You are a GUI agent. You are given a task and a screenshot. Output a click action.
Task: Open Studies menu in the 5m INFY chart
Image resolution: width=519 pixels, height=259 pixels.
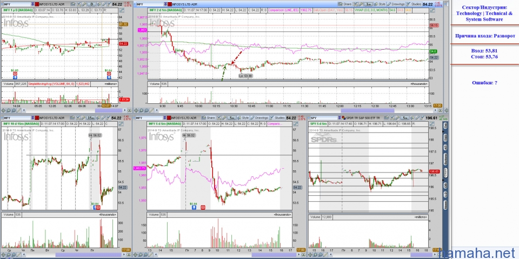click(278, 117)
